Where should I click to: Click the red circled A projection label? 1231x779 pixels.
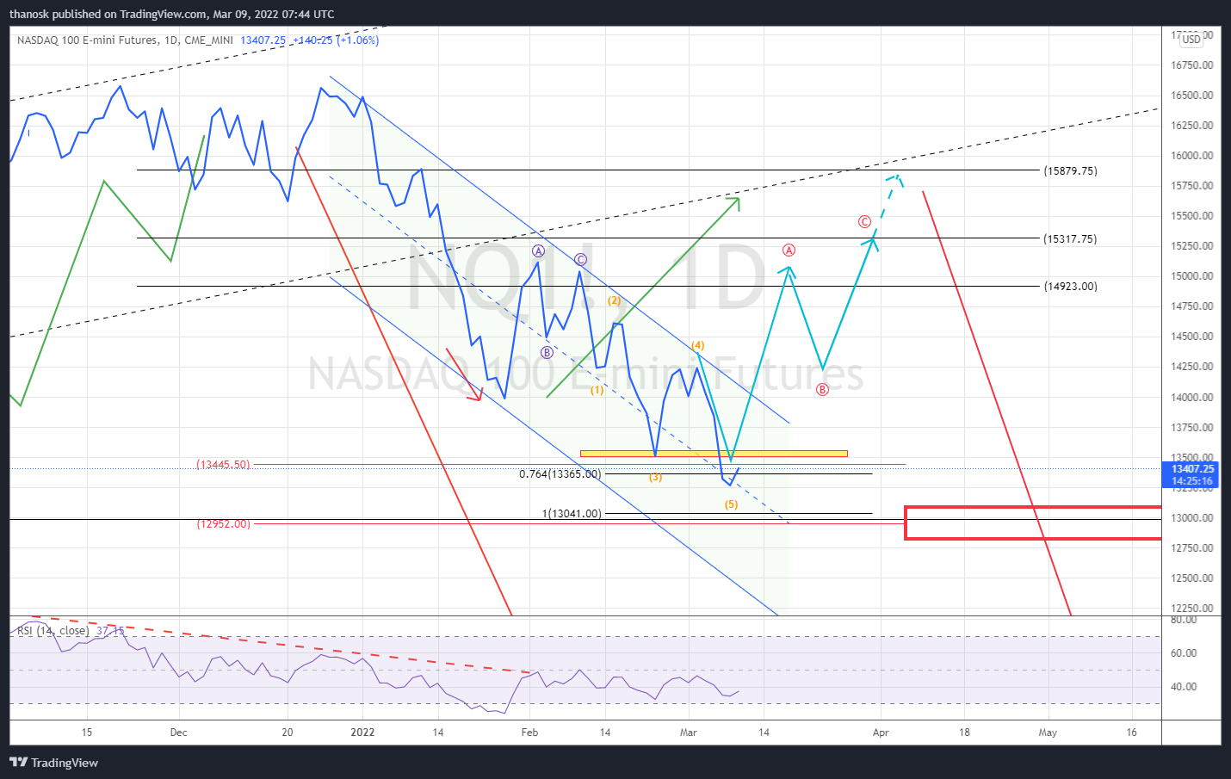[789, 250]
